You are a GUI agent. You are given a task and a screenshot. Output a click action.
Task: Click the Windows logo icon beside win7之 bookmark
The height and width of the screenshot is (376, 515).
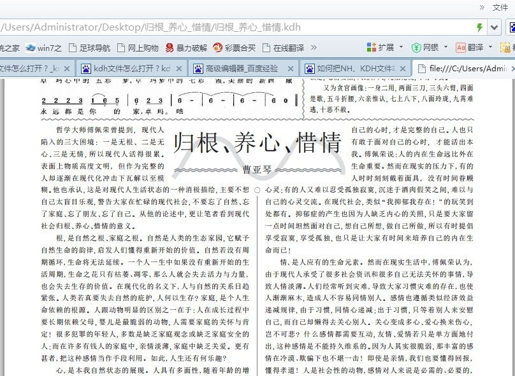coord(31,46)
